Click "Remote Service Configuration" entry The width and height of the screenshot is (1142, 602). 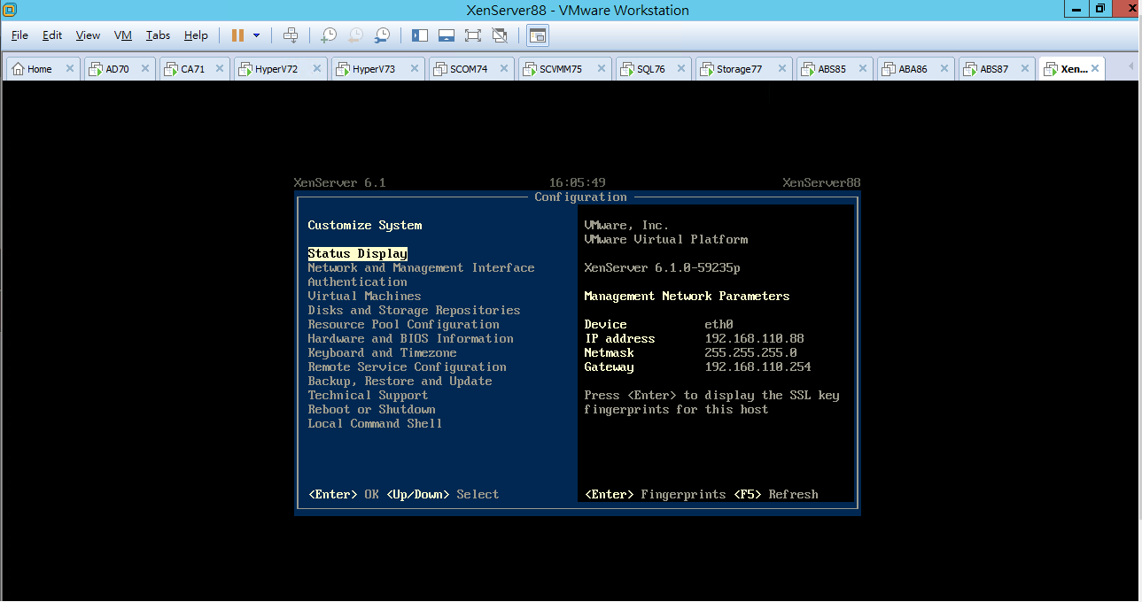[x=408, y=367]
